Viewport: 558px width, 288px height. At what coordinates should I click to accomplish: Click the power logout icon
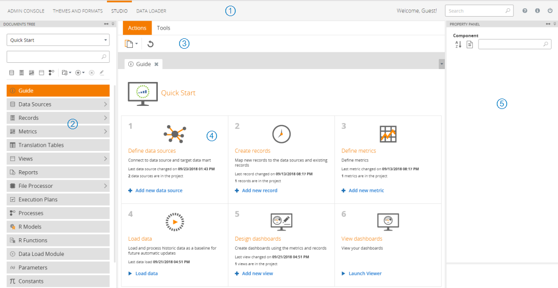(550, 10)
